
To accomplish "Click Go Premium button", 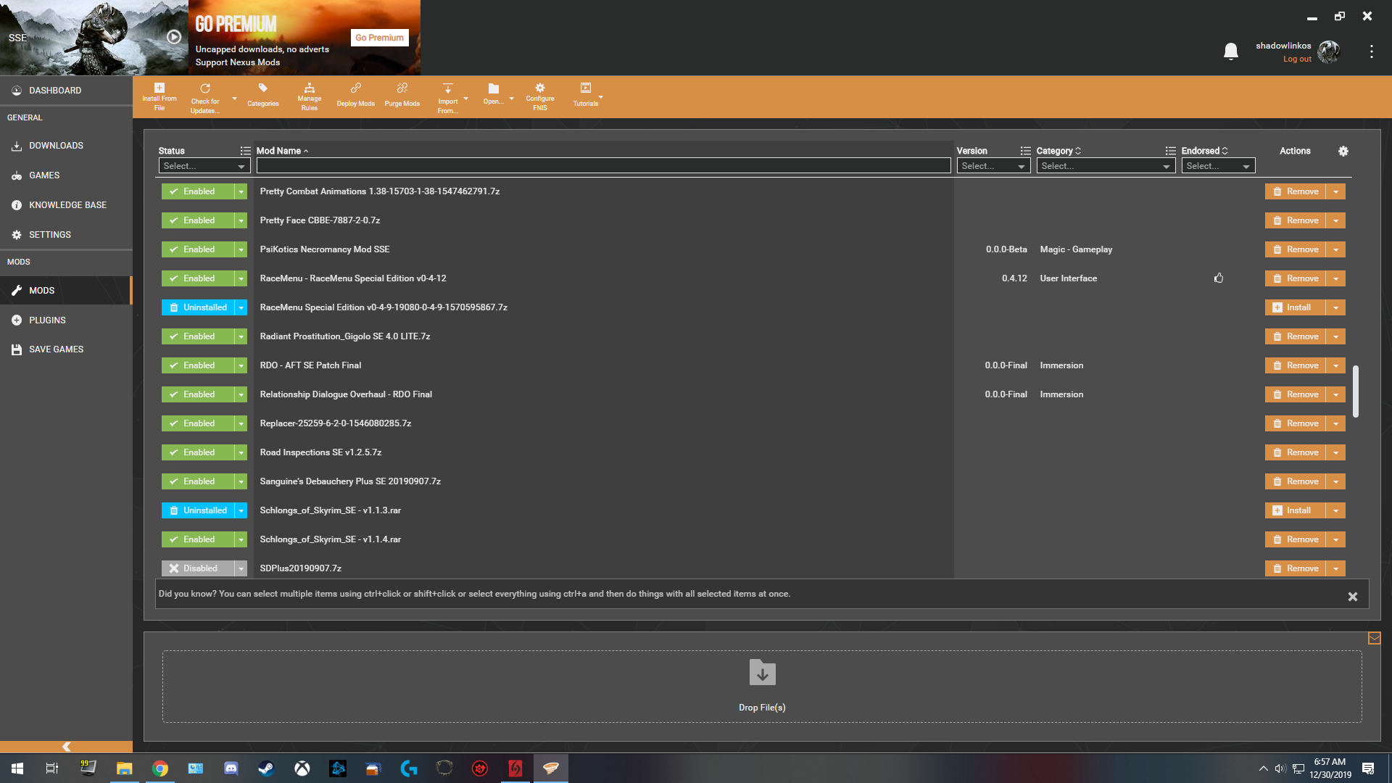I will coord(379,38).
